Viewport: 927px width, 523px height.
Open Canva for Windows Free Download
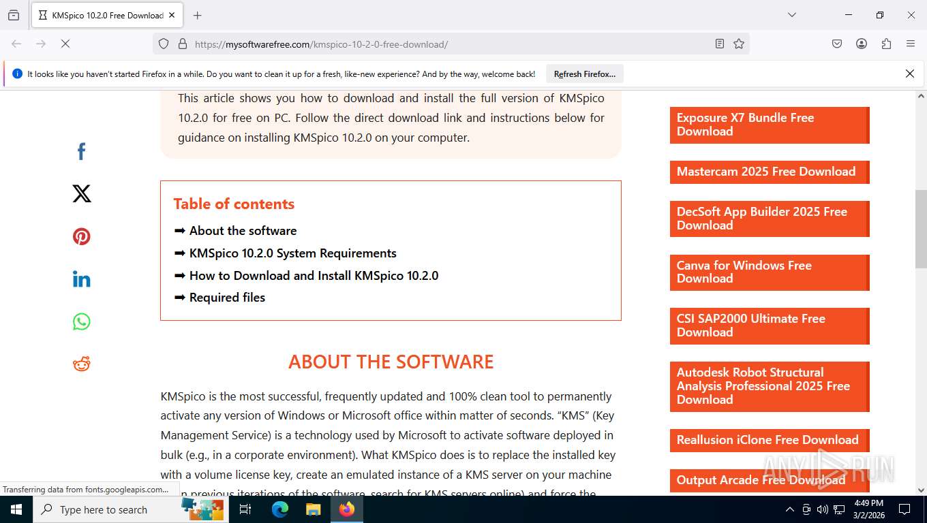point(770,272)
